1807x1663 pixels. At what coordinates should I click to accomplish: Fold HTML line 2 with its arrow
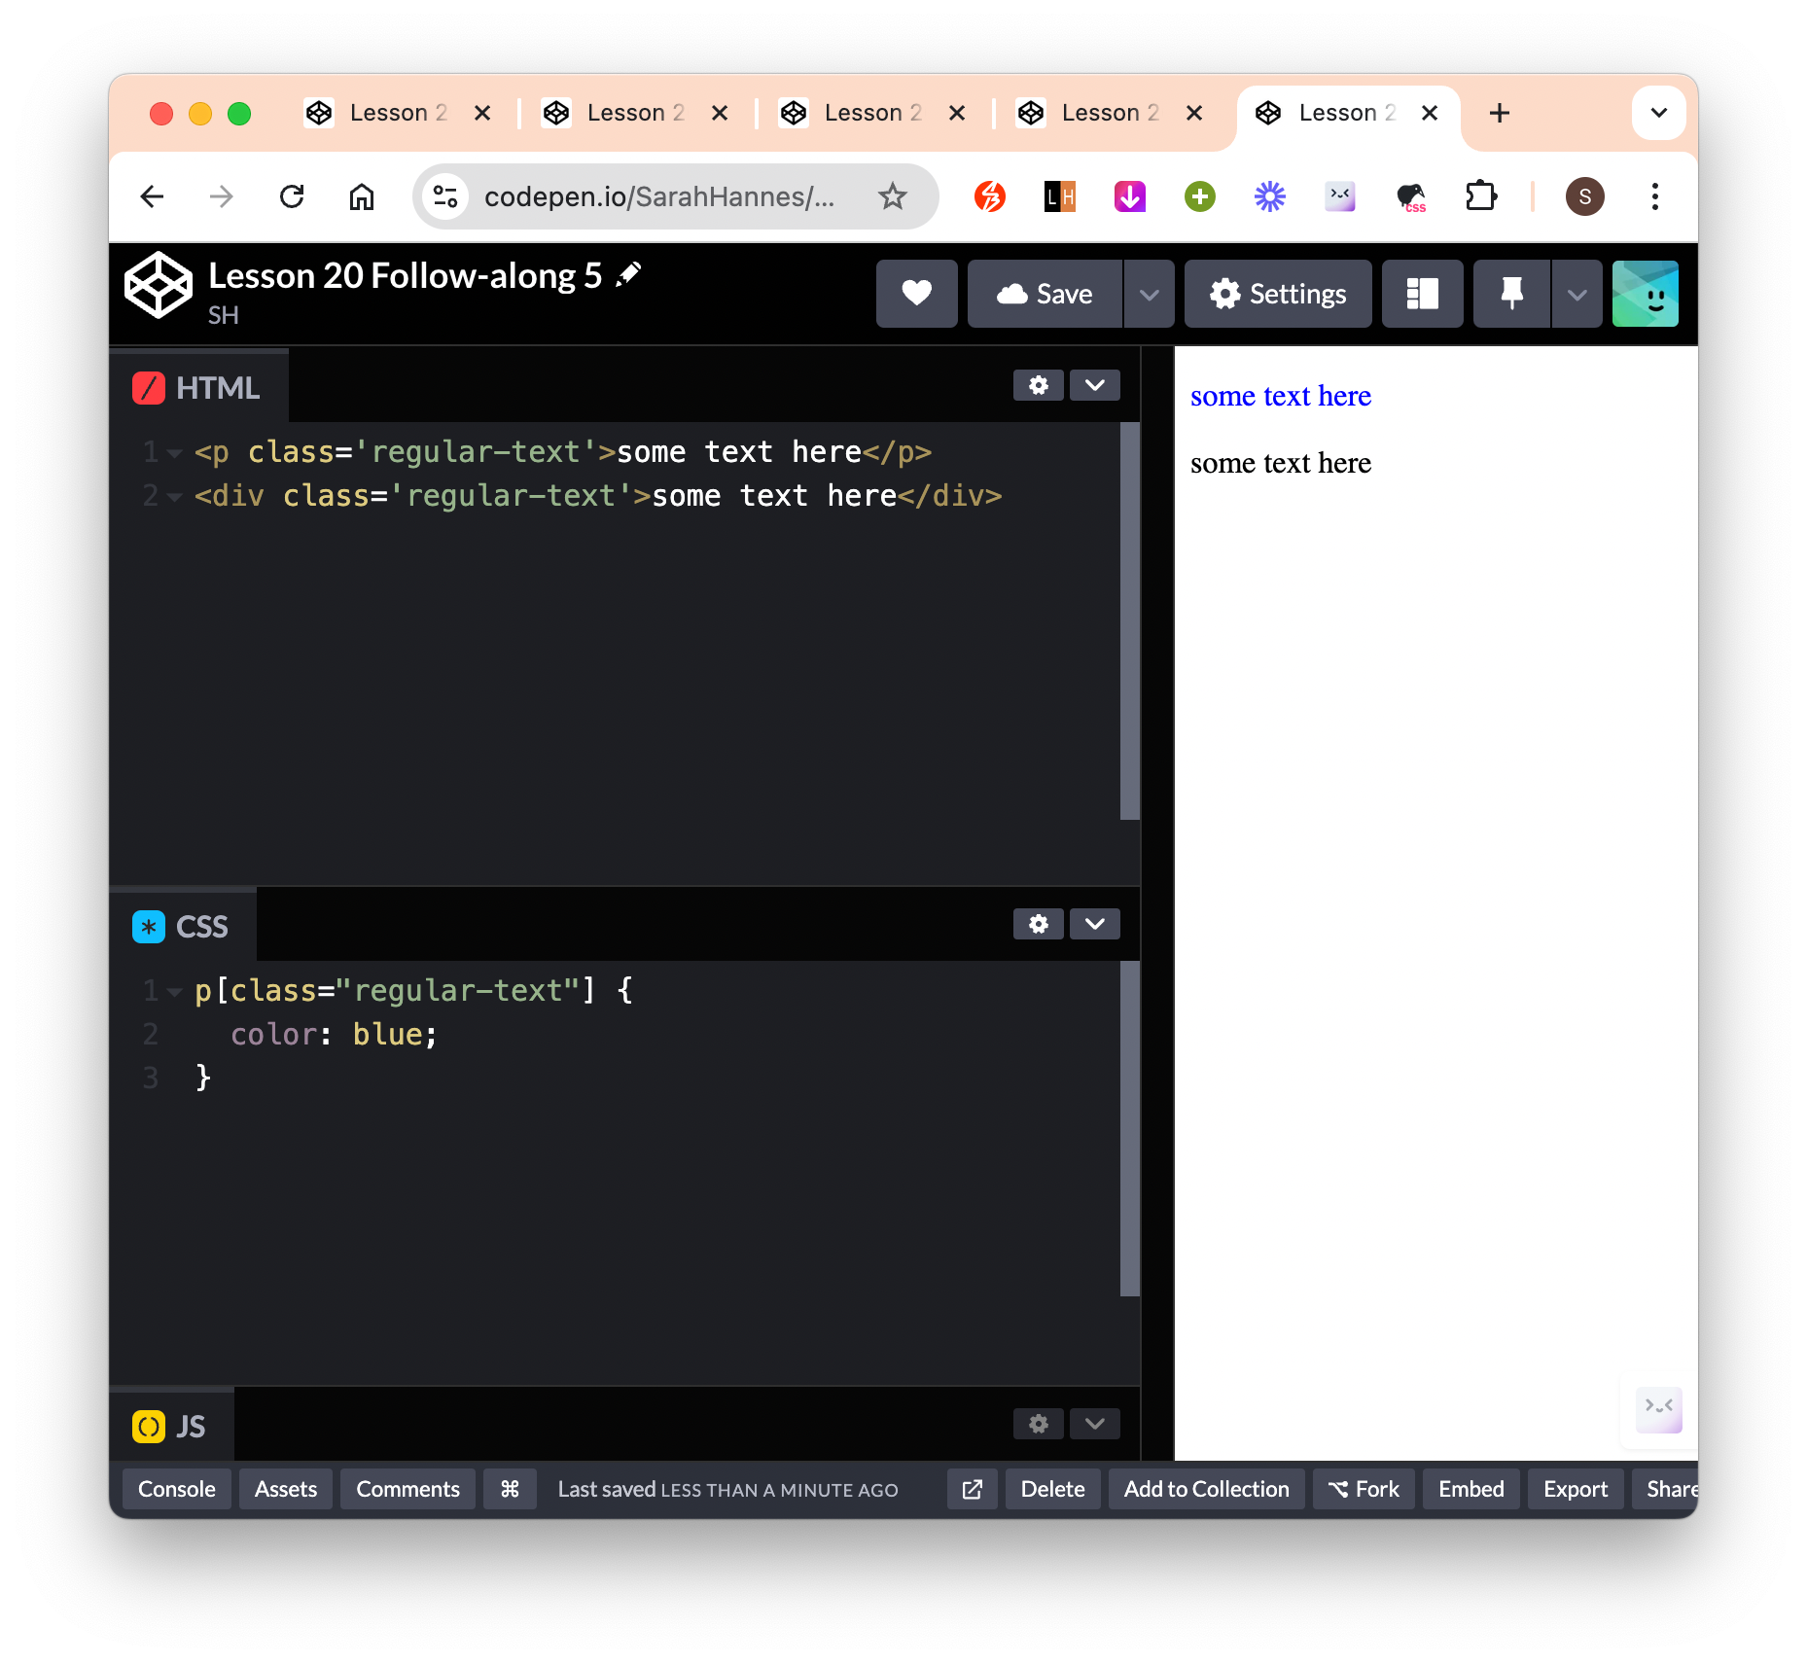click(175, 497)
